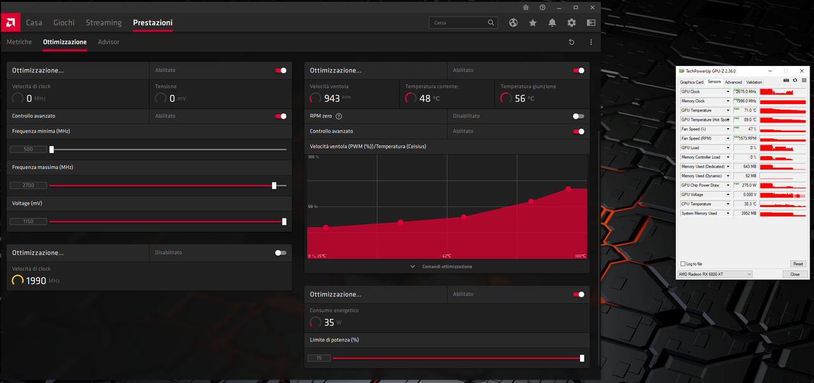
Task: Click the 2700 maximum frequency input box
Action: point(29,185)
